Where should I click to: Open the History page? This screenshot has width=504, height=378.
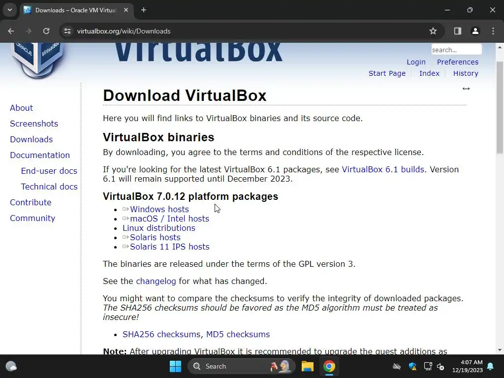point(466,73)
